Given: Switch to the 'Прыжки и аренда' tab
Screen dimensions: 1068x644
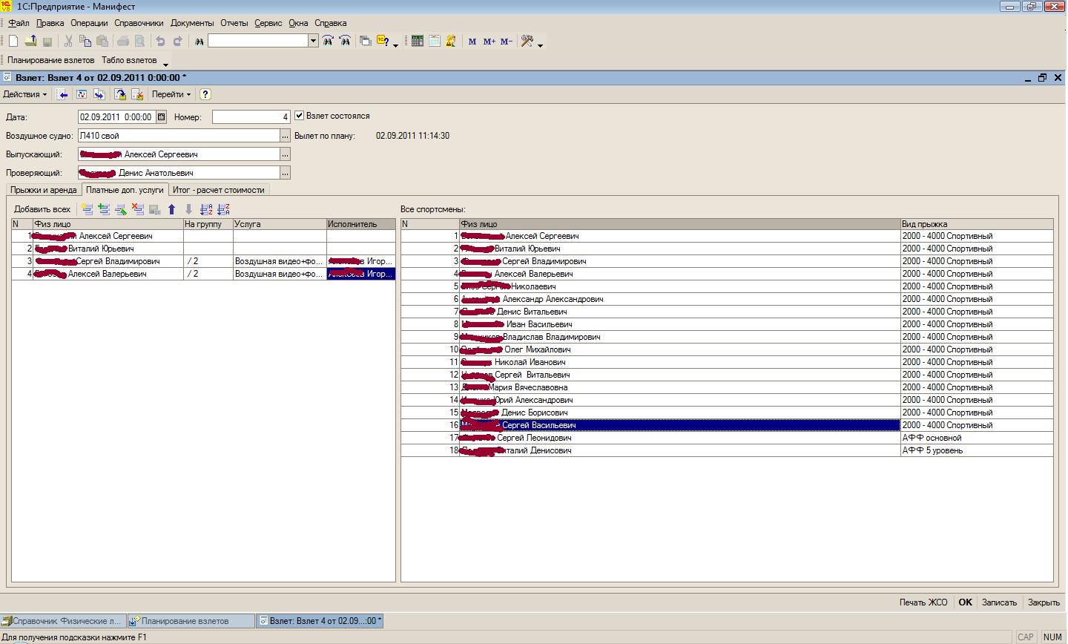Looking at the screenshot, I should click(44, 190).
